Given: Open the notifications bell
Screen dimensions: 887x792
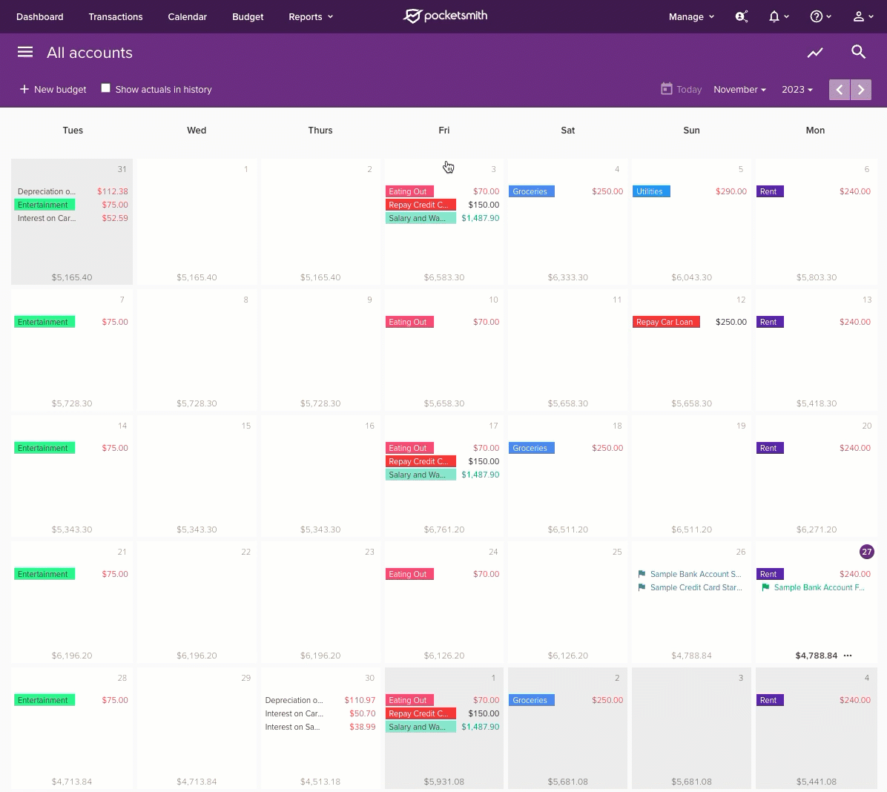Looking at the screenshot, I should [x=777, y=16].
